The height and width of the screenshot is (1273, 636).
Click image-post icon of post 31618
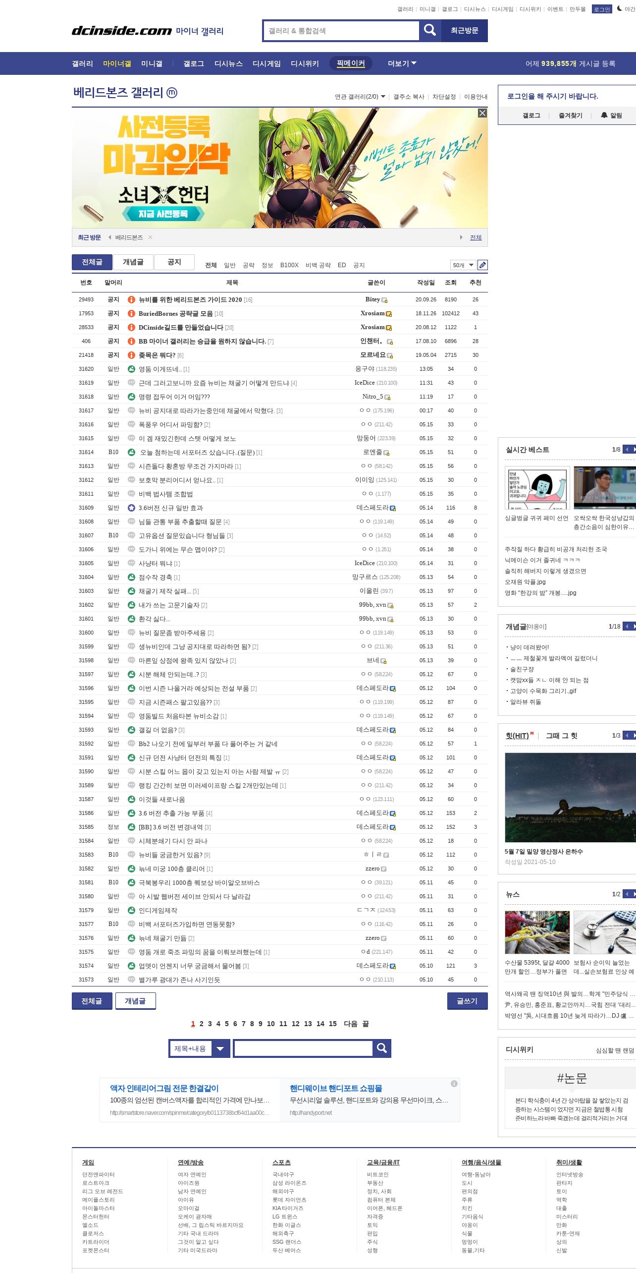coord(131,397)
